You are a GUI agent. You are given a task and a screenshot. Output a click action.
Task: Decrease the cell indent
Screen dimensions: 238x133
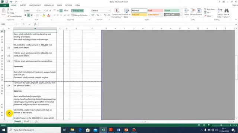pyautogui.click(x=65, y=15)
